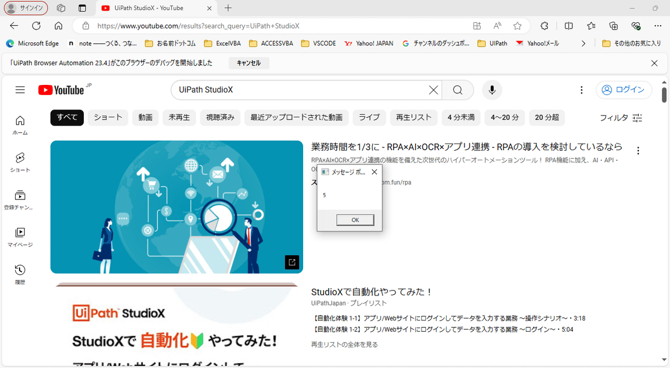Viewport: 670px width, 368px height.
Task: Open the YouTube hamburger guide menu
Action: click(x=20, y=90)
